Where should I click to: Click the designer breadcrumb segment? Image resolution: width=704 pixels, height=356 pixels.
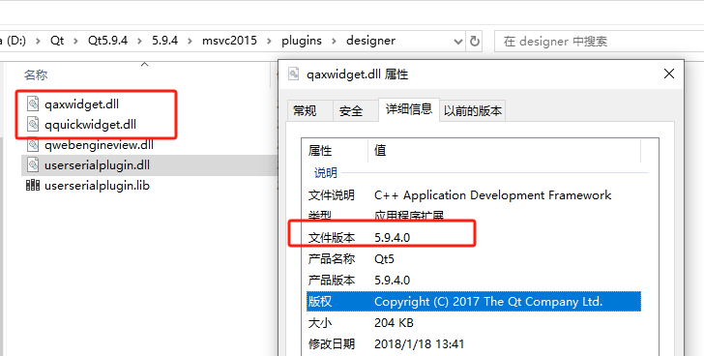pos(371,41)
